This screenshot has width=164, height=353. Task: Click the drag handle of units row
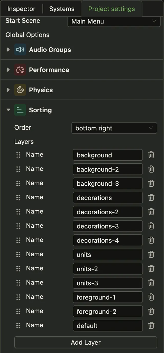[18, 254]
